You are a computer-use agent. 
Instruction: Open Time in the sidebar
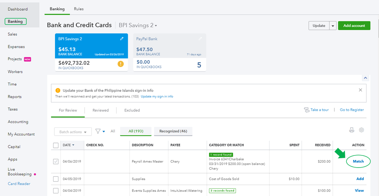12,84
